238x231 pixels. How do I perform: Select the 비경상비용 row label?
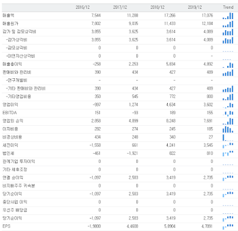click(12, 137)
